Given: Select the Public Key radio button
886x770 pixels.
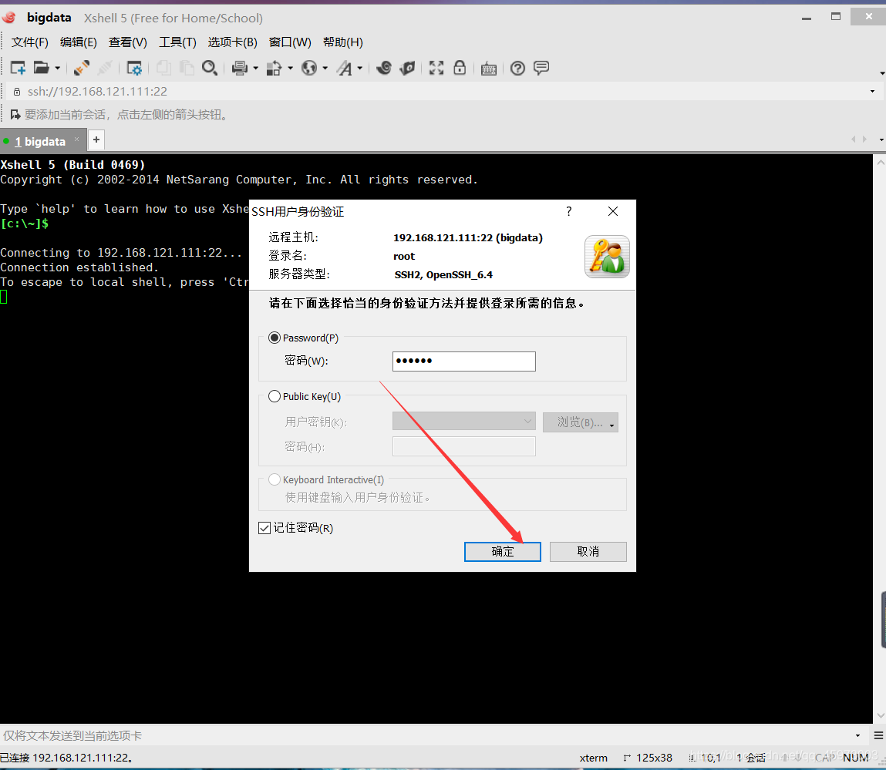Looking at the screenshot, I should [x=275, y=397].
